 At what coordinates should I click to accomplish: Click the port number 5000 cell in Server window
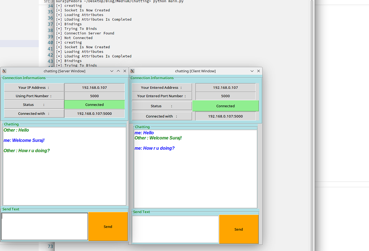coord(94,96)
